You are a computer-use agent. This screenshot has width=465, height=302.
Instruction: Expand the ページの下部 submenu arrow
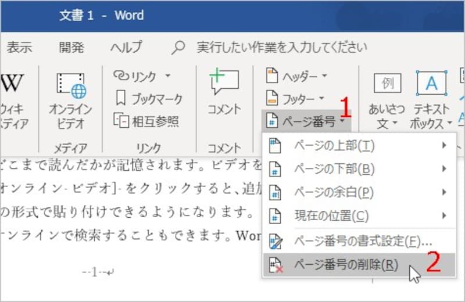tap(444, 168)
